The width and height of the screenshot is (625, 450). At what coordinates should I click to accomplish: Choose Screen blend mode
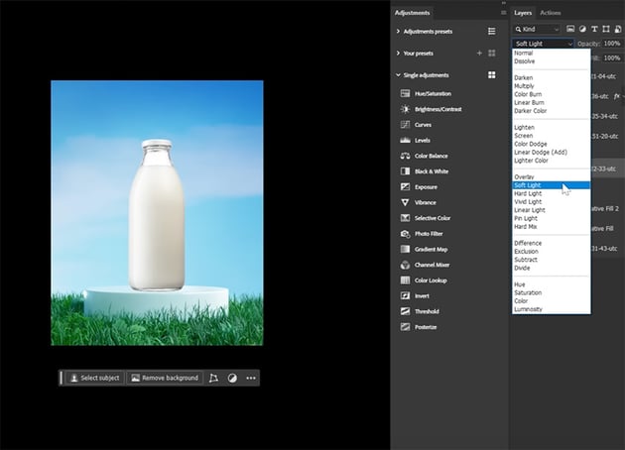coord(551,136)
